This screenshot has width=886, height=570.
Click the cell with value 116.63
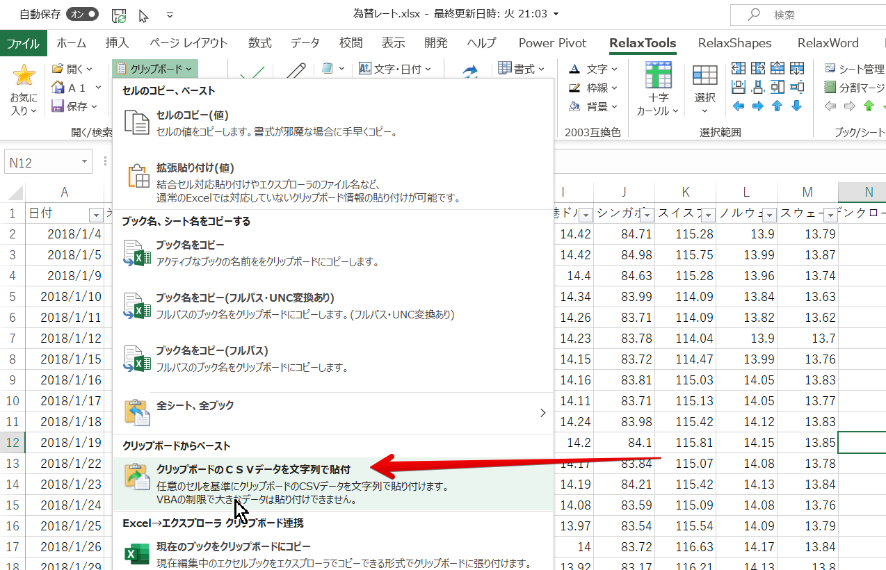(x=685, y=546)
